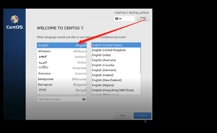
Task: Choose English (Canada) locale
Action: pyautogui.click(x=116, y=65)
